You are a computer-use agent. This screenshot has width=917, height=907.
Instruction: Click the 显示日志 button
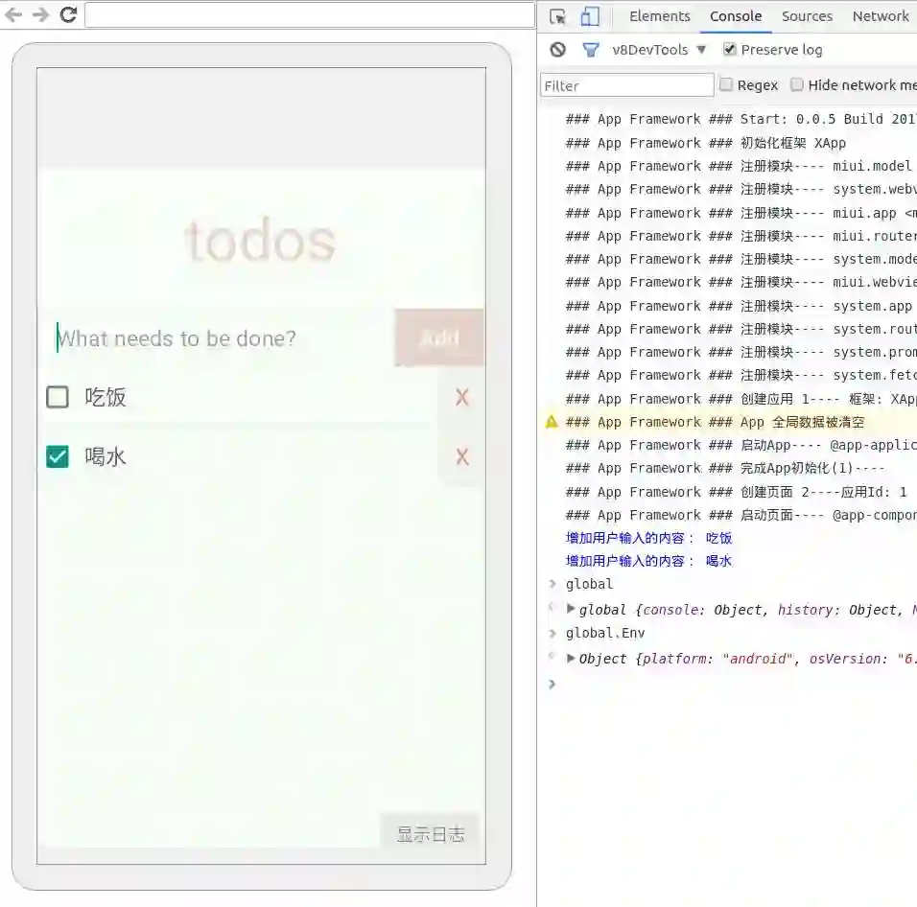click(x=430, y=834)
